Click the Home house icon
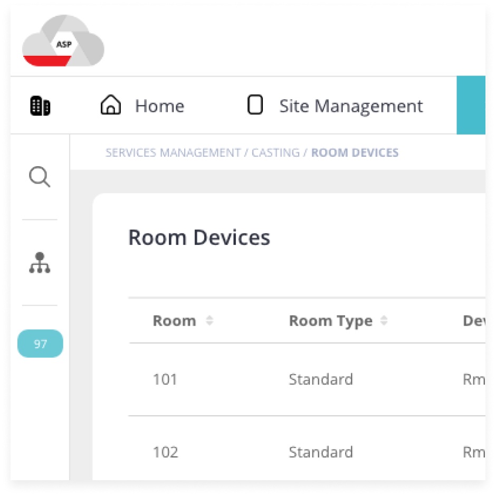 pos(111,104)
